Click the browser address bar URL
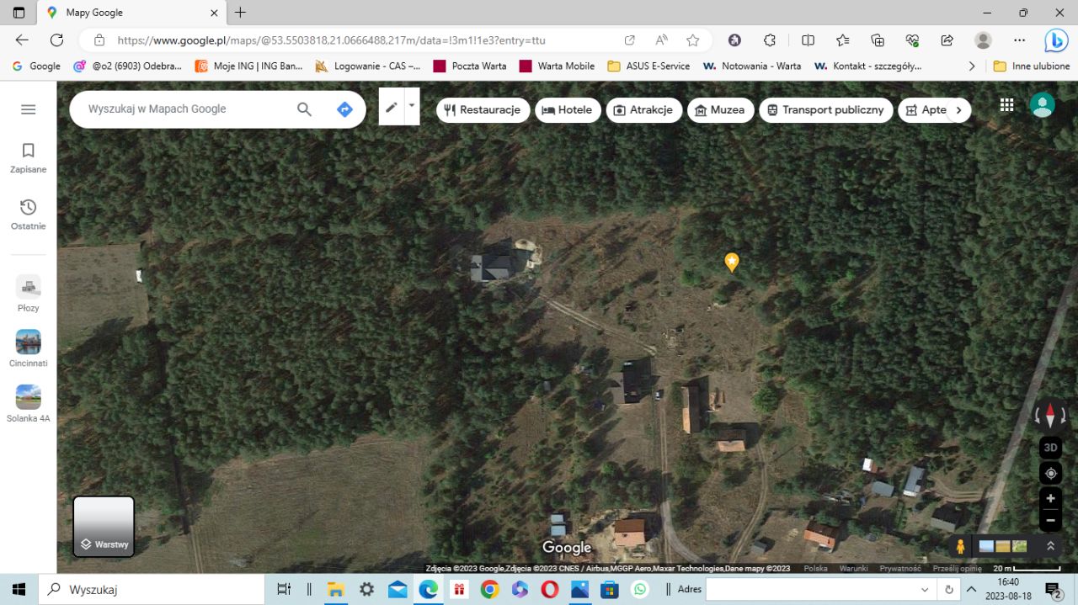 pos(331,40)
